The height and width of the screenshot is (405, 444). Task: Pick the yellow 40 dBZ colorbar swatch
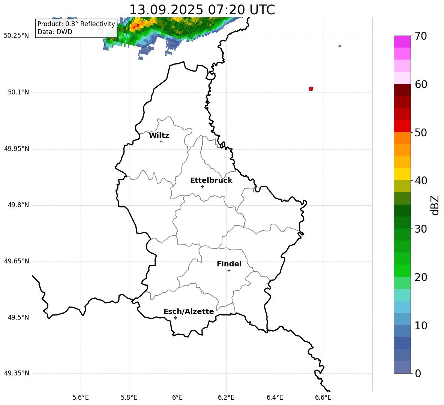coord(402,174)
